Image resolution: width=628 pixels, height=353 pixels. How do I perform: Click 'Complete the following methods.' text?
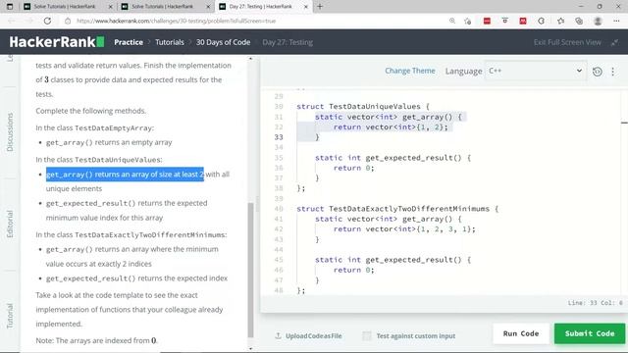click(91, 111)
